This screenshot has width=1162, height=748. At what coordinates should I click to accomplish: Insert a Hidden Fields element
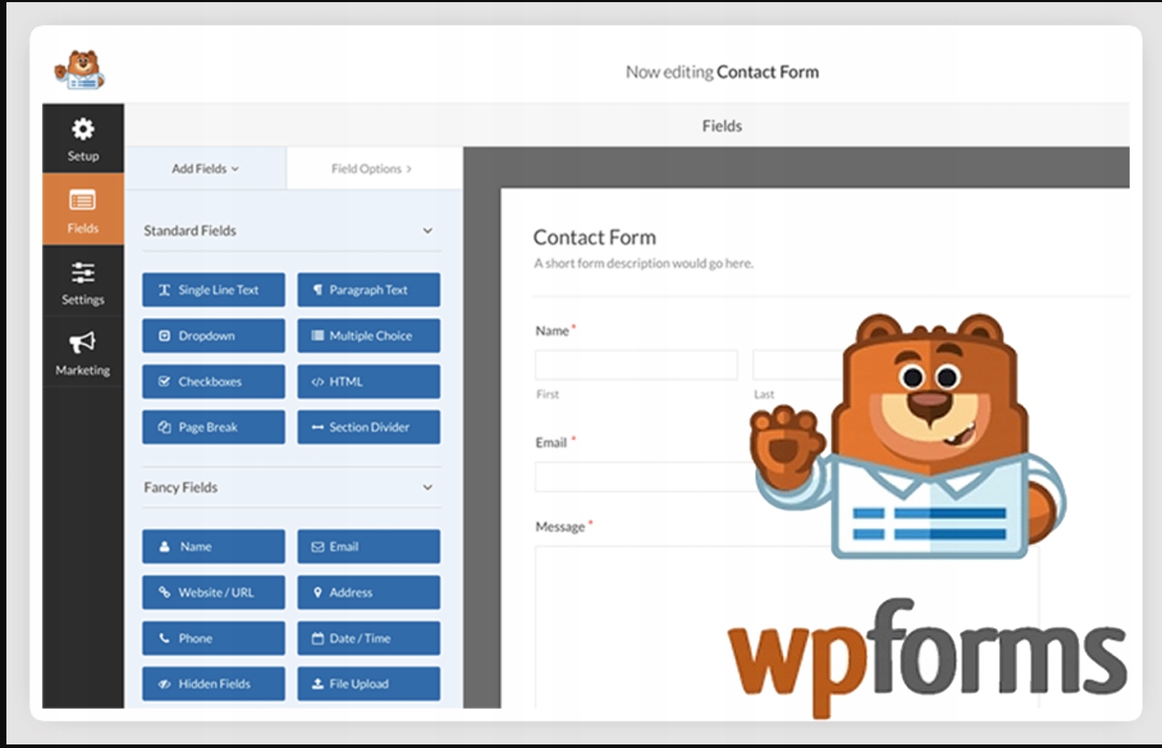tap(213, 684)
